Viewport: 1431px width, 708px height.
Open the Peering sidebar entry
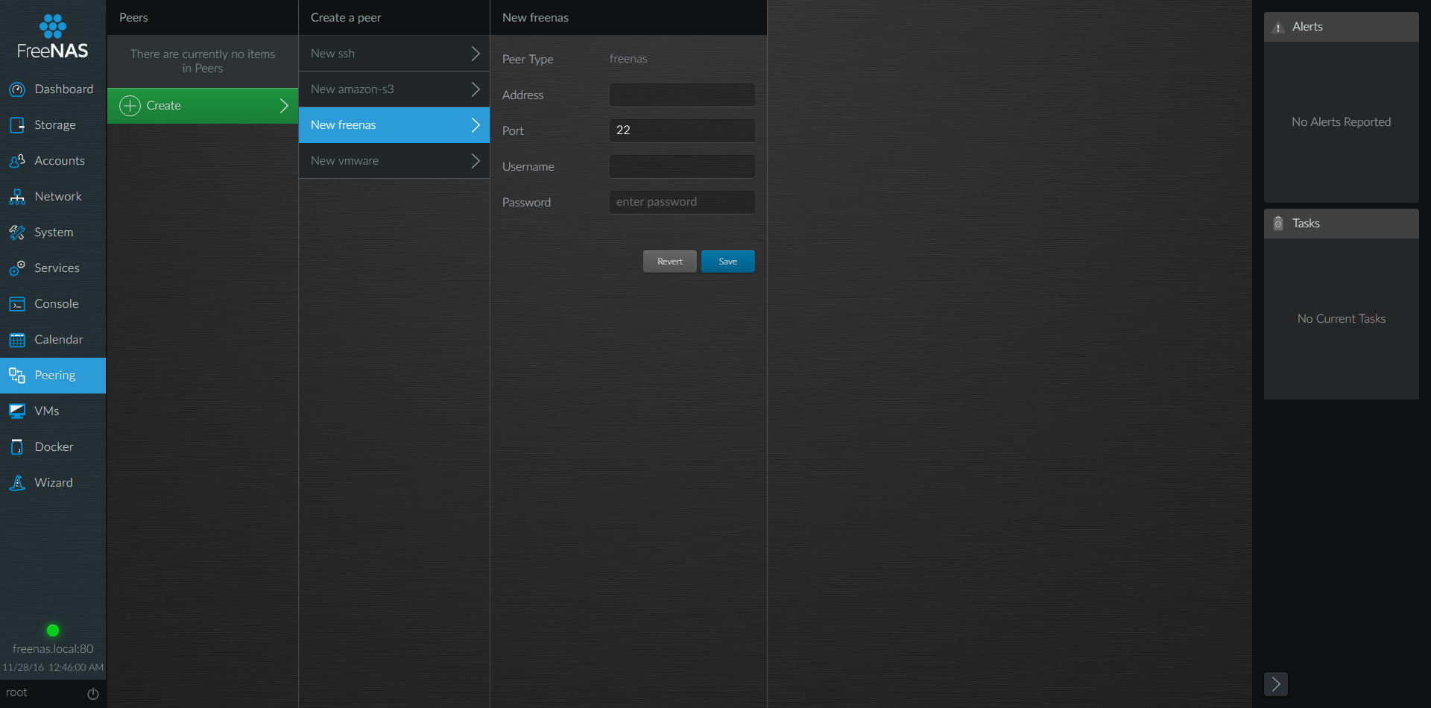point(52,375)
